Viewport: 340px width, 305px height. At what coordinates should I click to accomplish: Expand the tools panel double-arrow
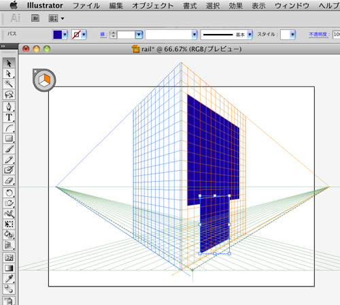coord(3,46)
